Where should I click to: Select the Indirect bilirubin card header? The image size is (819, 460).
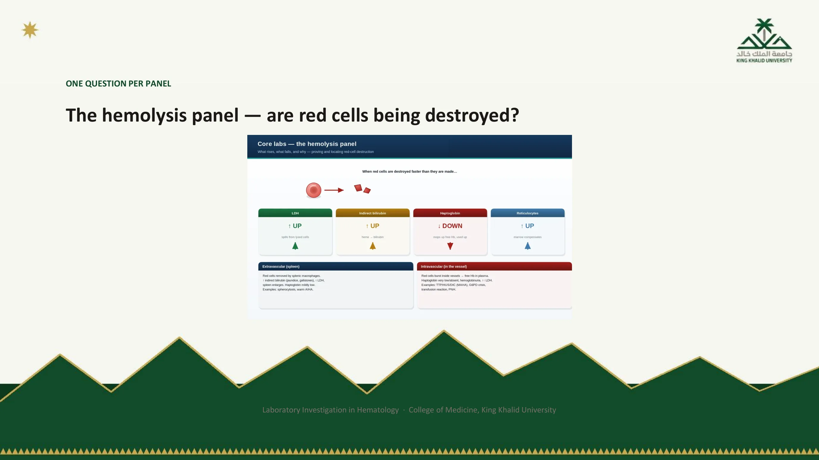click(x=373, y=213)
